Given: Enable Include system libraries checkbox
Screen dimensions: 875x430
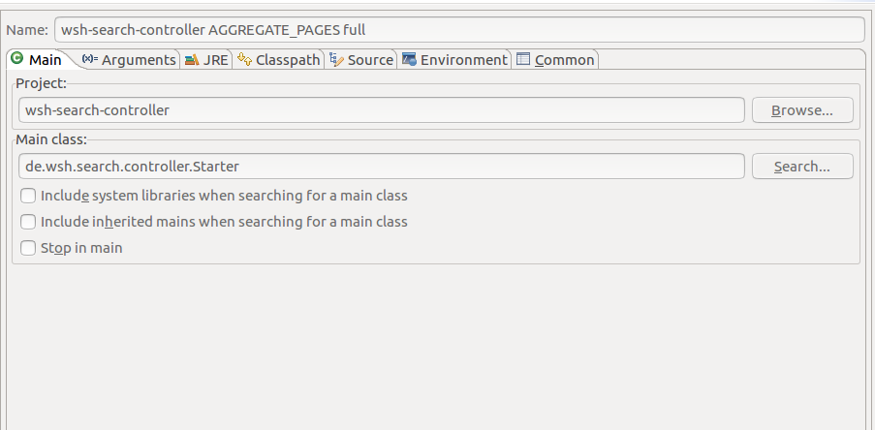Looking at the screenshot, I should click(x=28, y=196).
